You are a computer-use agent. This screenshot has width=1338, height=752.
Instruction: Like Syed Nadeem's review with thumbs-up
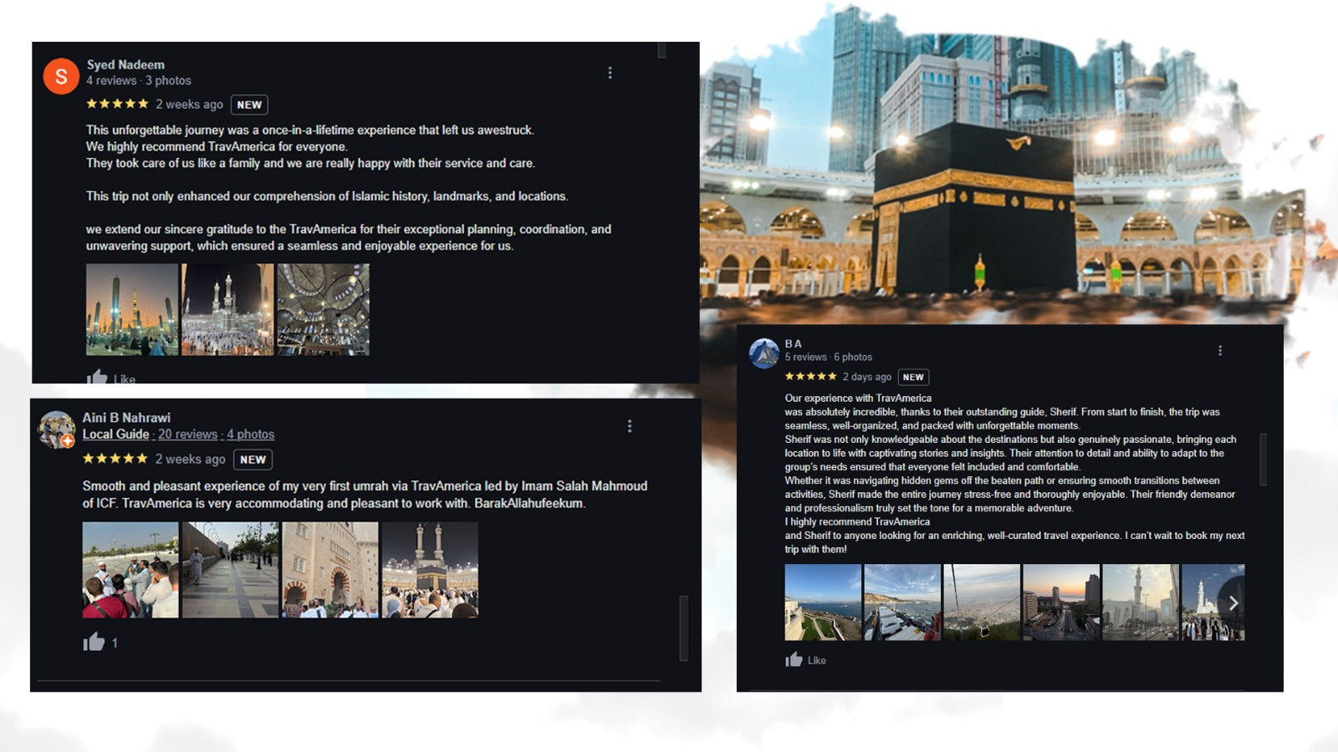tap(97, 377)
